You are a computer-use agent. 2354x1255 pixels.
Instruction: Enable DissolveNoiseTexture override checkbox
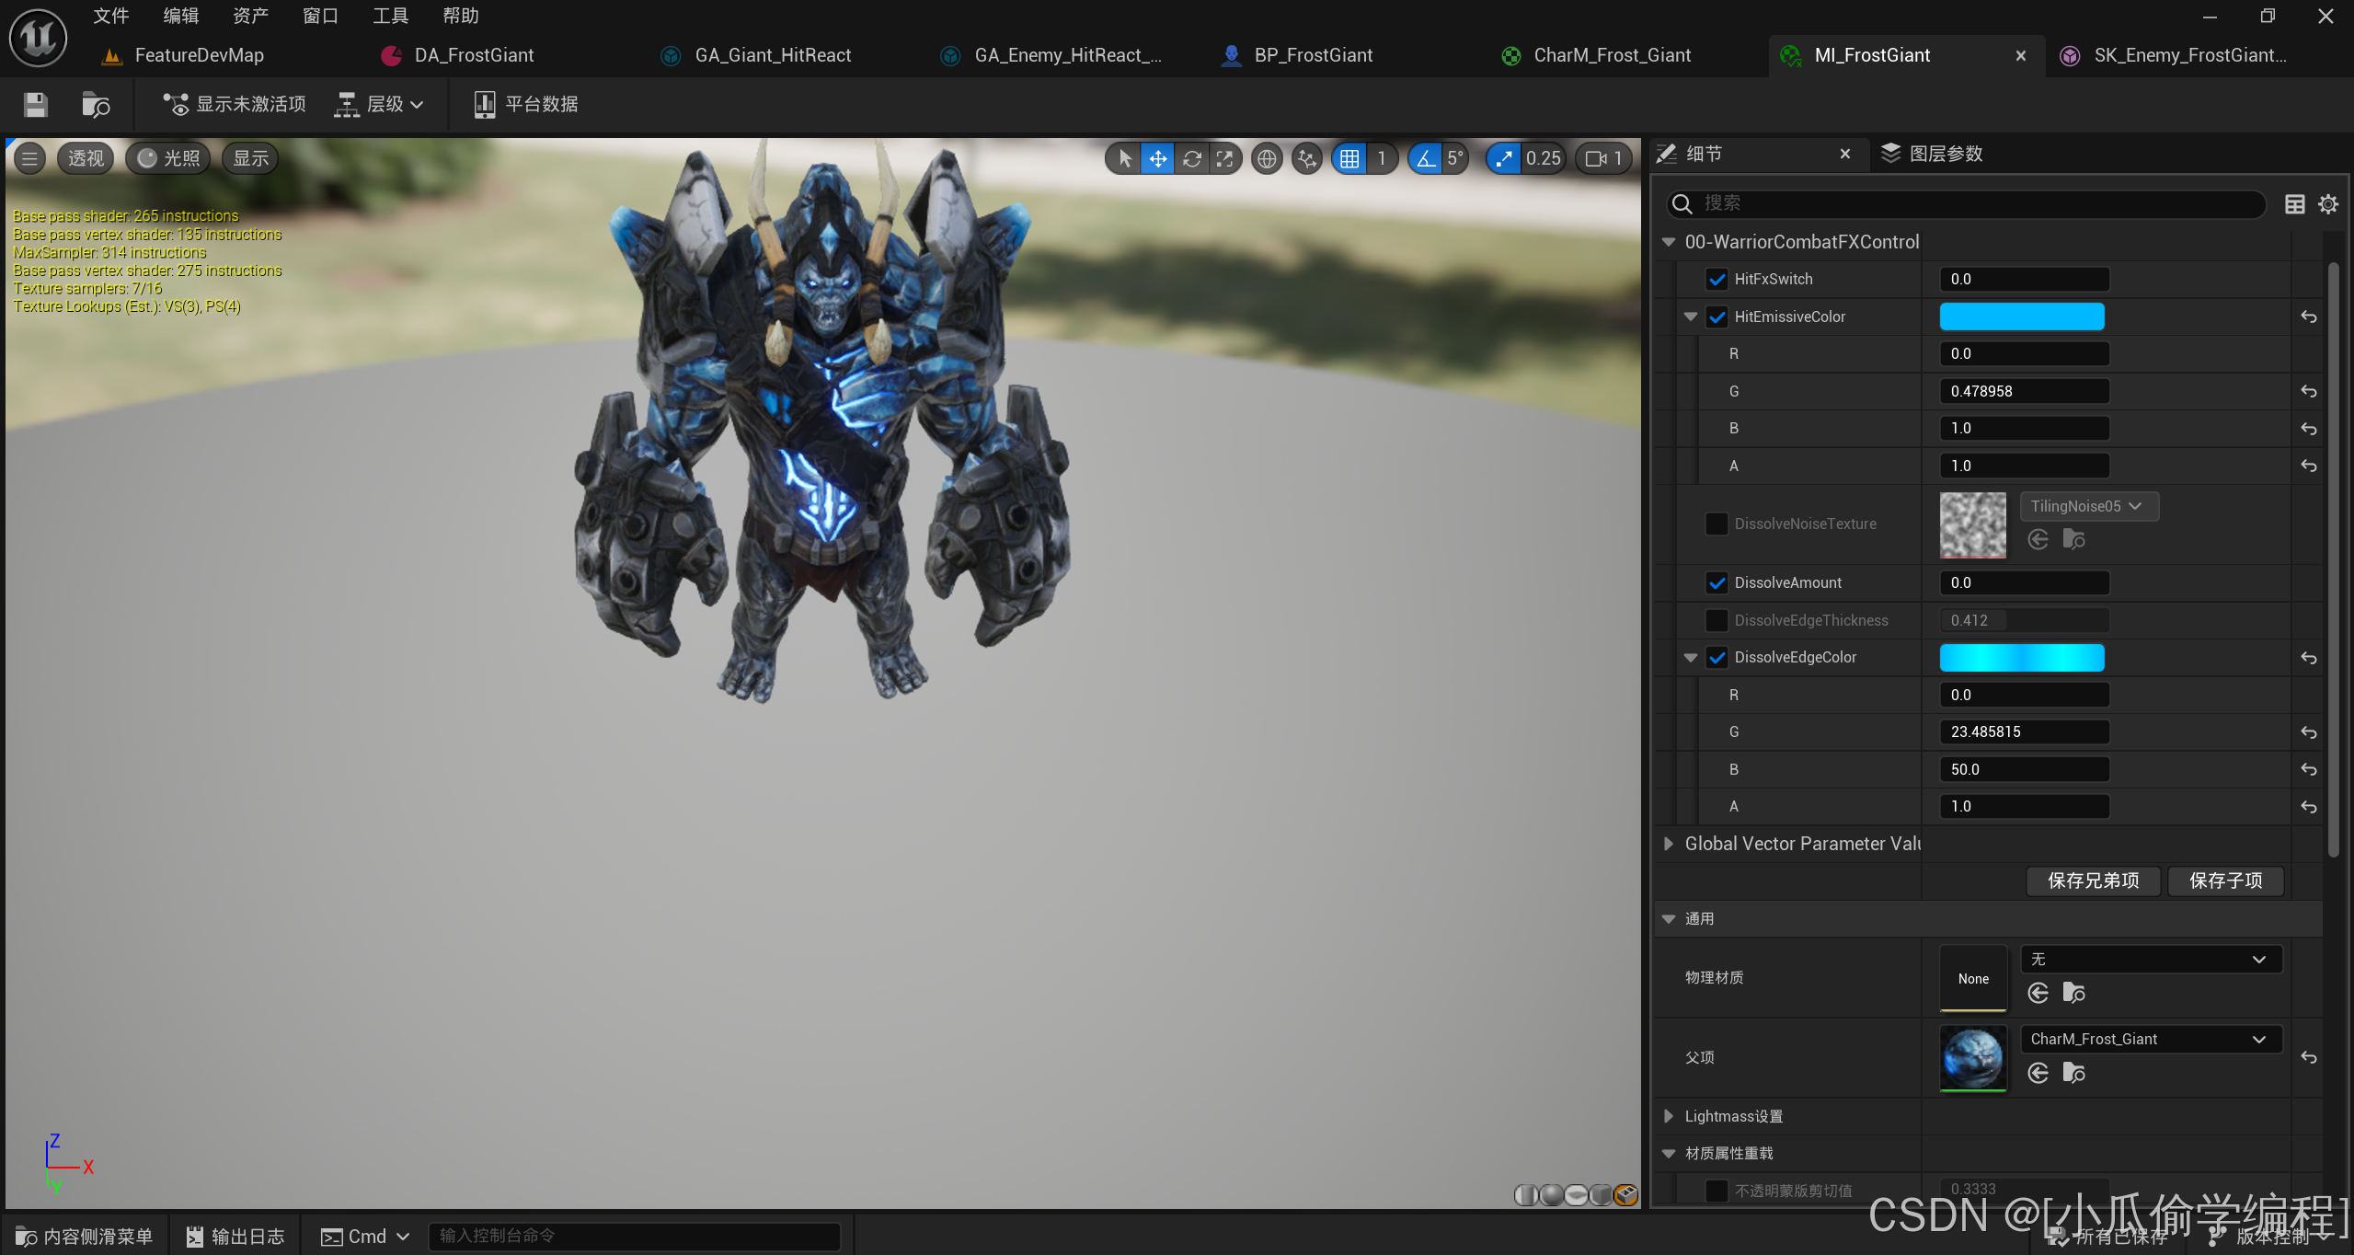tap(1717, 524)
